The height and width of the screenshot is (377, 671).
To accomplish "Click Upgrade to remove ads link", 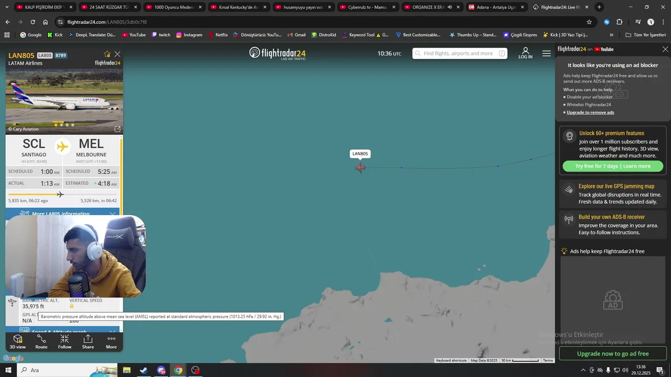I will pos(590,113).
